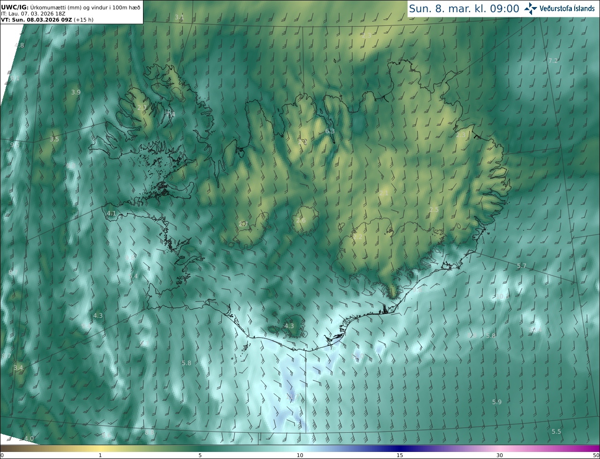Click the 15 tick on color scale
The width and height of the screenshot is (600, 459).
pos(400,455)
